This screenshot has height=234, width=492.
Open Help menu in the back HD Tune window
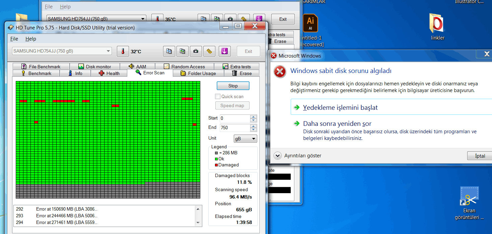point(65,7)
